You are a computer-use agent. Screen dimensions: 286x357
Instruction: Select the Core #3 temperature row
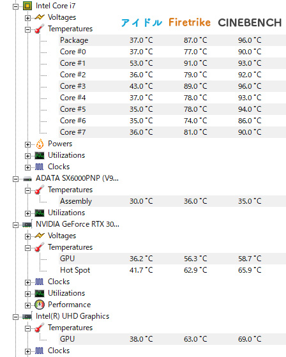(172, 86)
